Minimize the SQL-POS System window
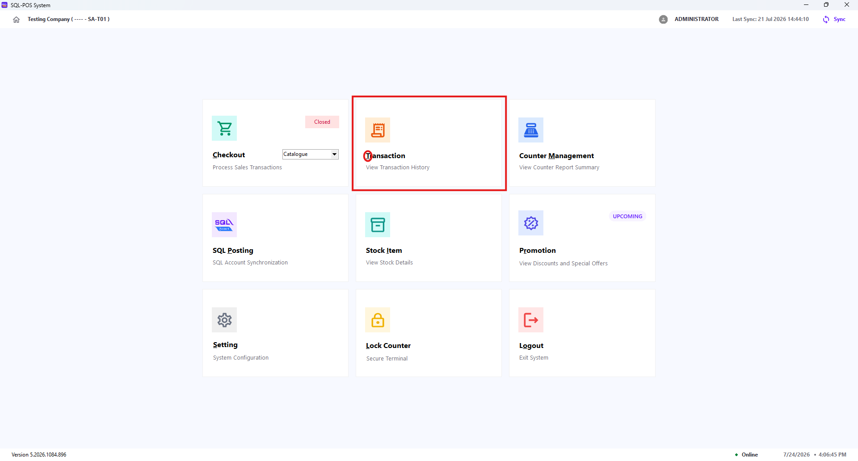 [x=806, y=5]
